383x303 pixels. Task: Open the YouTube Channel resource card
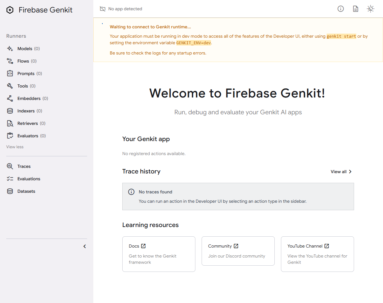tap(317, 254)
